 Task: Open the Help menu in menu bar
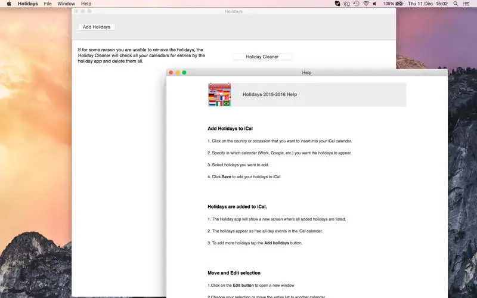86,4
